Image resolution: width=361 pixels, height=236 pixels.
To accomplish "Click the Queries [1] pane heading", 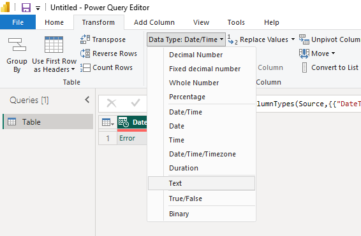I will tap(29, 100).
